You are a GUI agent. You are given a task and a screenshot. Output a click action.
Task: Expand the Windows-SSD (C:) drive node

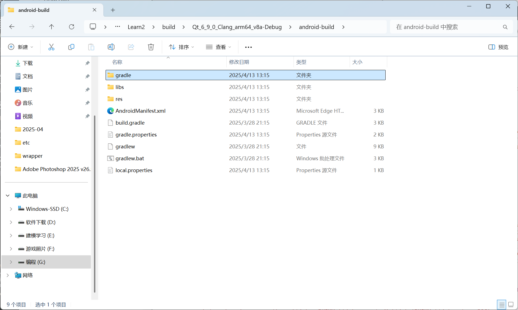(11, 209)
